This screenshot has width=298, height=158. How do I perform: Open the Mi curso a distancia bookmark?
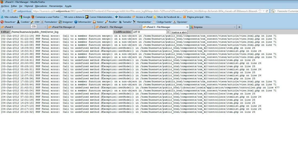pyautogui.click(x=72, y=17)
